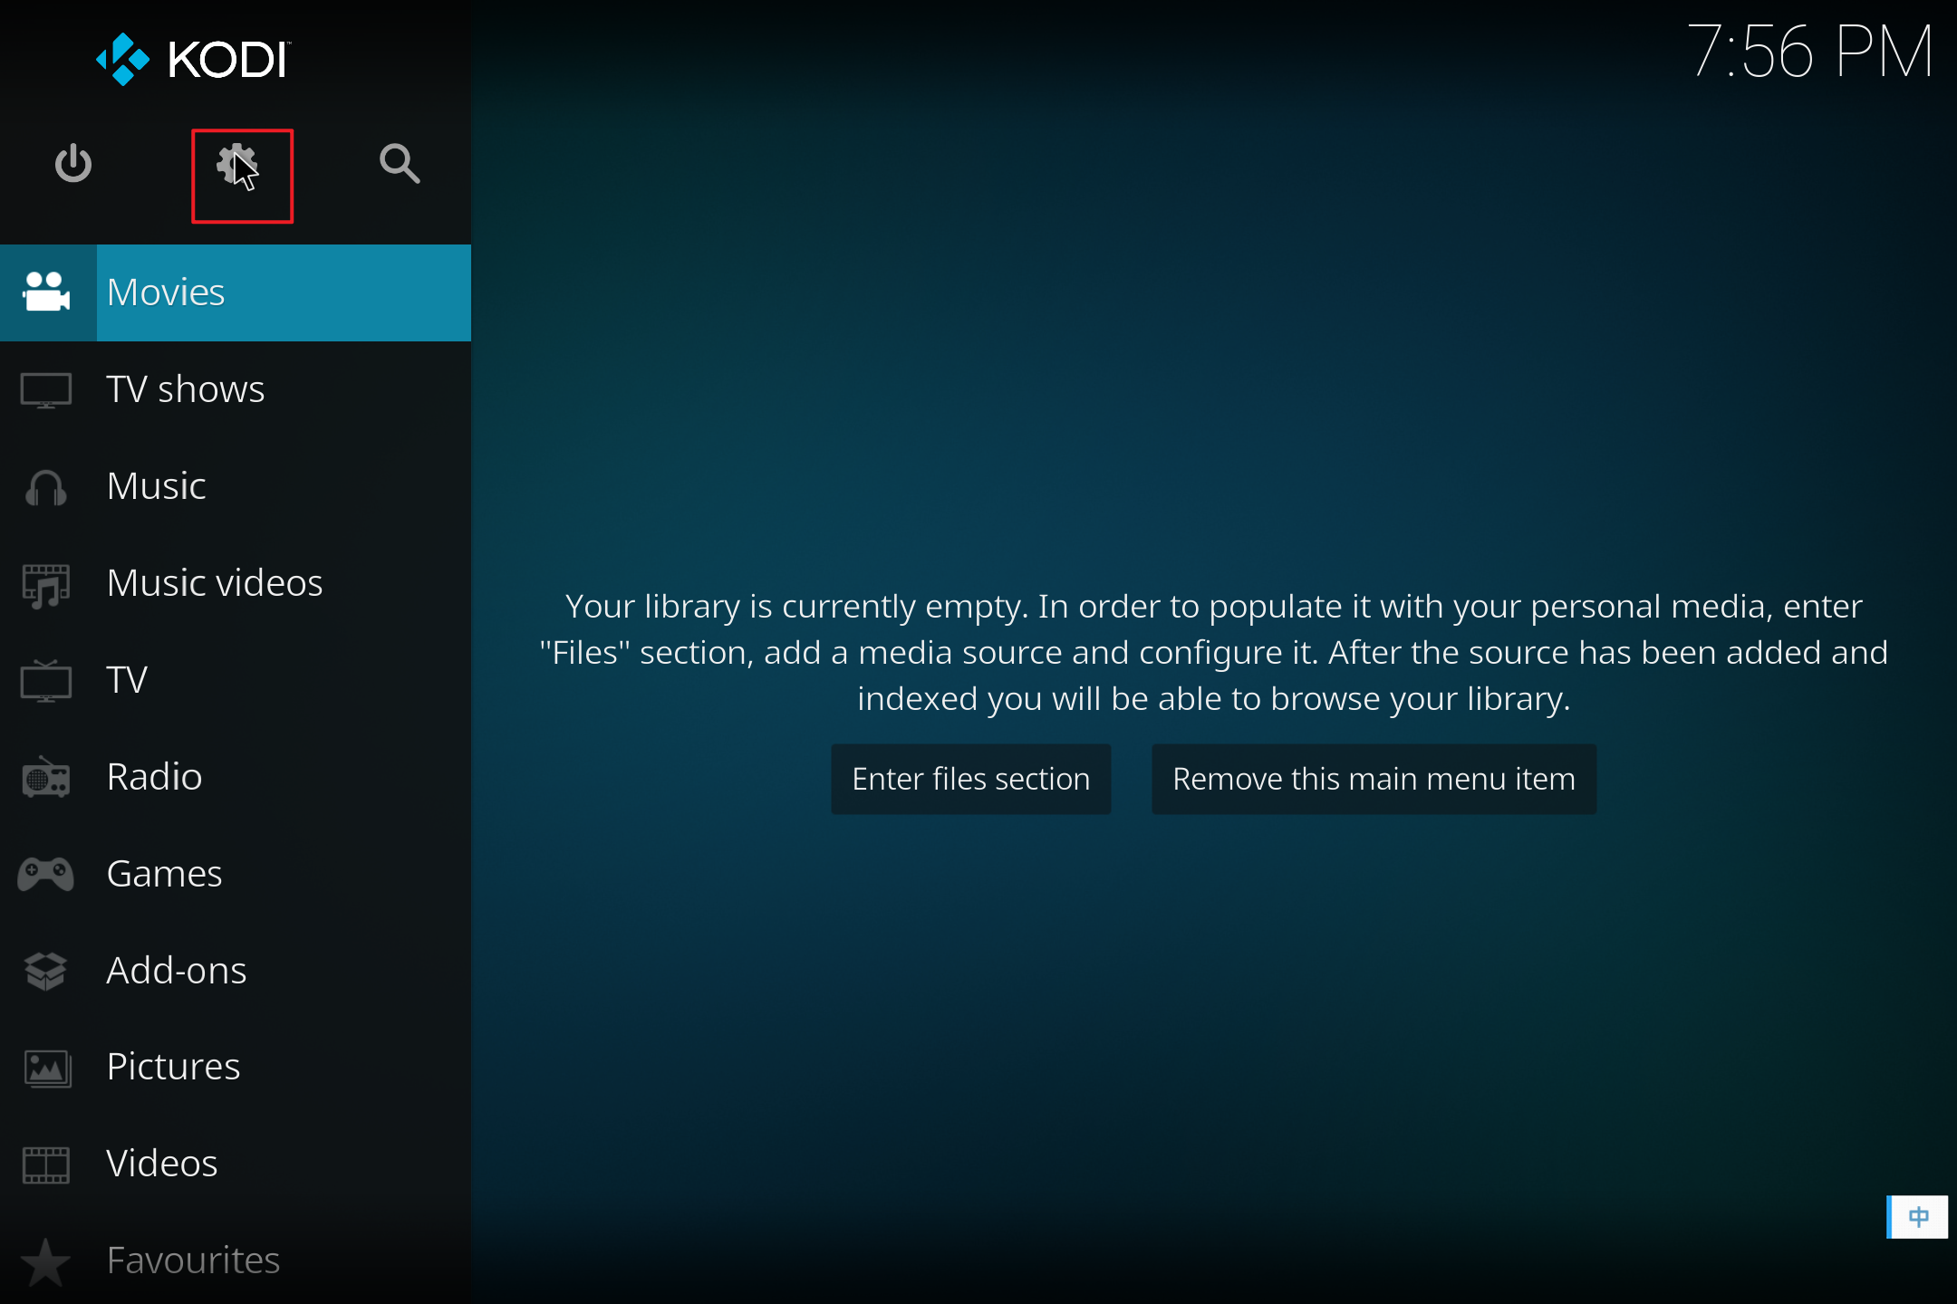Image resolution: width=1957 pixels, height=1304 pixels.
Task: Open the Favourites menu label
Action: 193,1261
